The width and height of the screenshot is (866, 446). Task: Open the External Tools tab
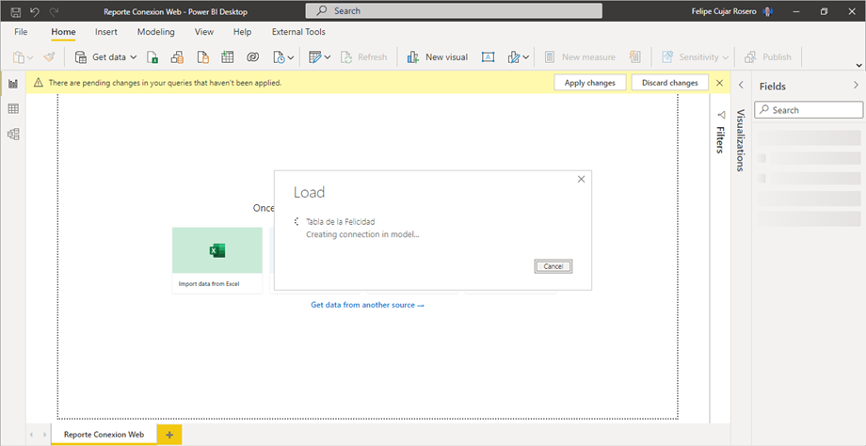tap(298, 32)
